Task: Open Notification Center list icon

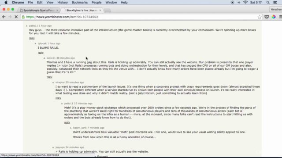Action: tap(275, 3)
